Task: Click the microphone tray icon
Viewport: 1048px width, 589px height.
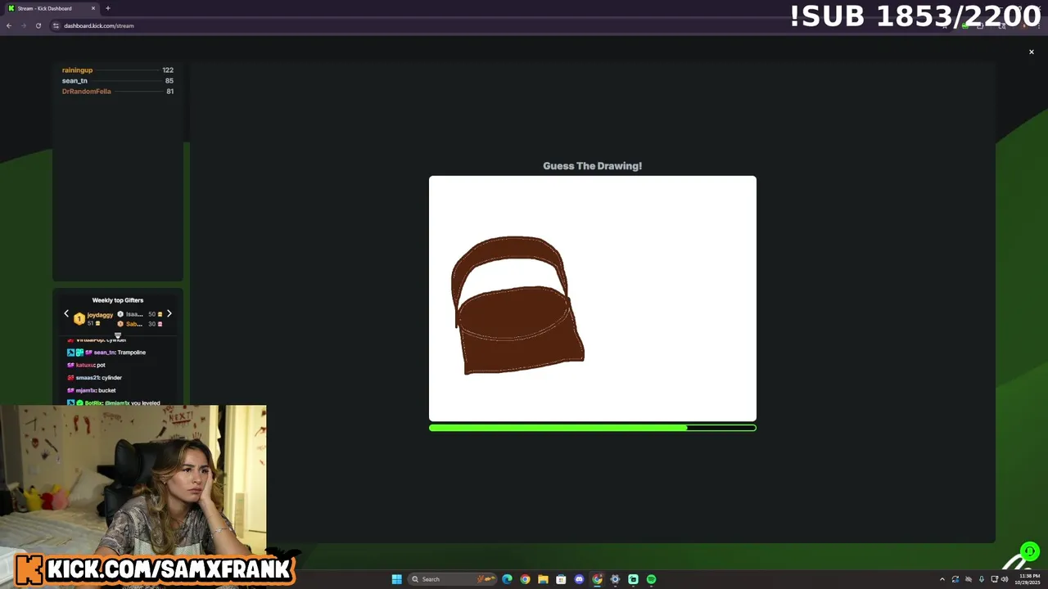Action: click(x=981, y=579)
